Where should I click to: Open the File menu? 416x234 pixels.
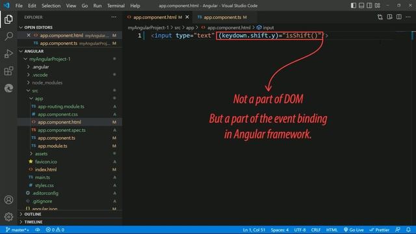point(19,6)
